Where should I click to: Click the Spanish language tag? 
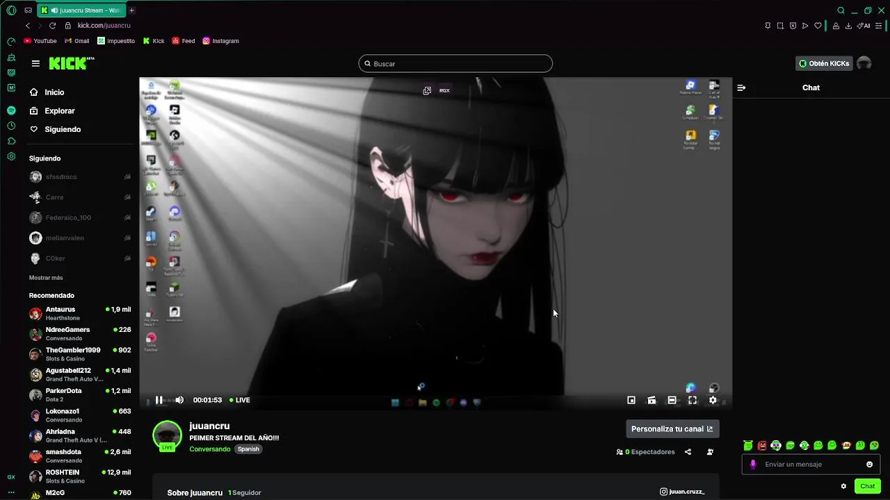248,449
